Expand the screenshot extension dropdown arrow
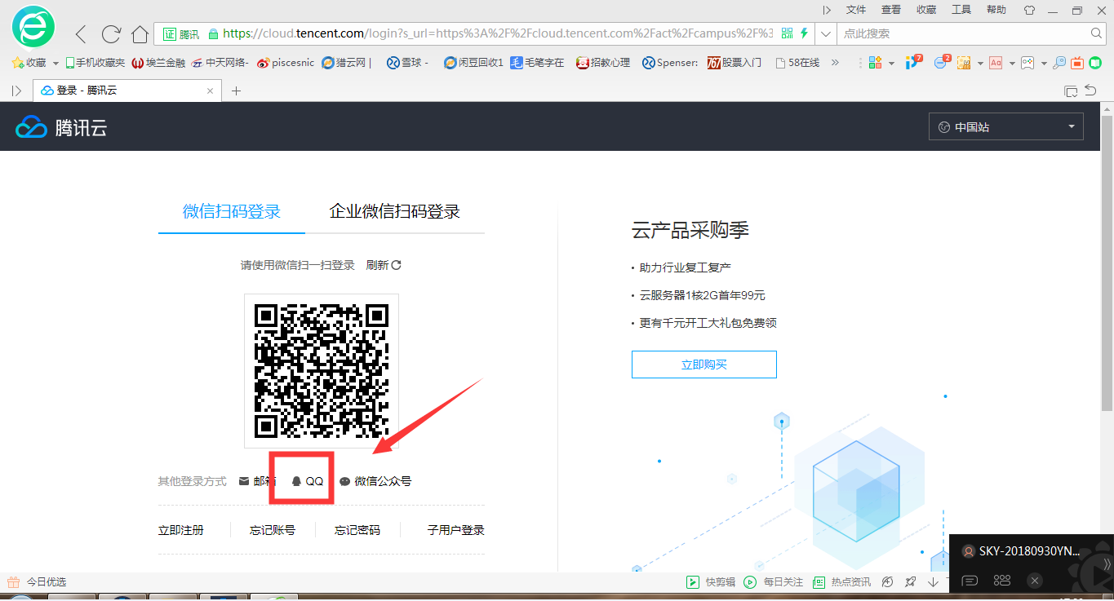Image resolution: width=1114 pixels, height=601 pixels. pyautogui.click(x=979, y=63)
